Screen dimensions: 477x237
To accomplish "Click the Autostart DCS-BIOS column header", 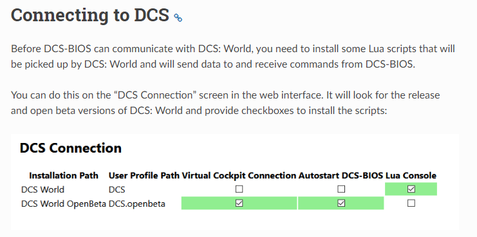I will point(341,176).
